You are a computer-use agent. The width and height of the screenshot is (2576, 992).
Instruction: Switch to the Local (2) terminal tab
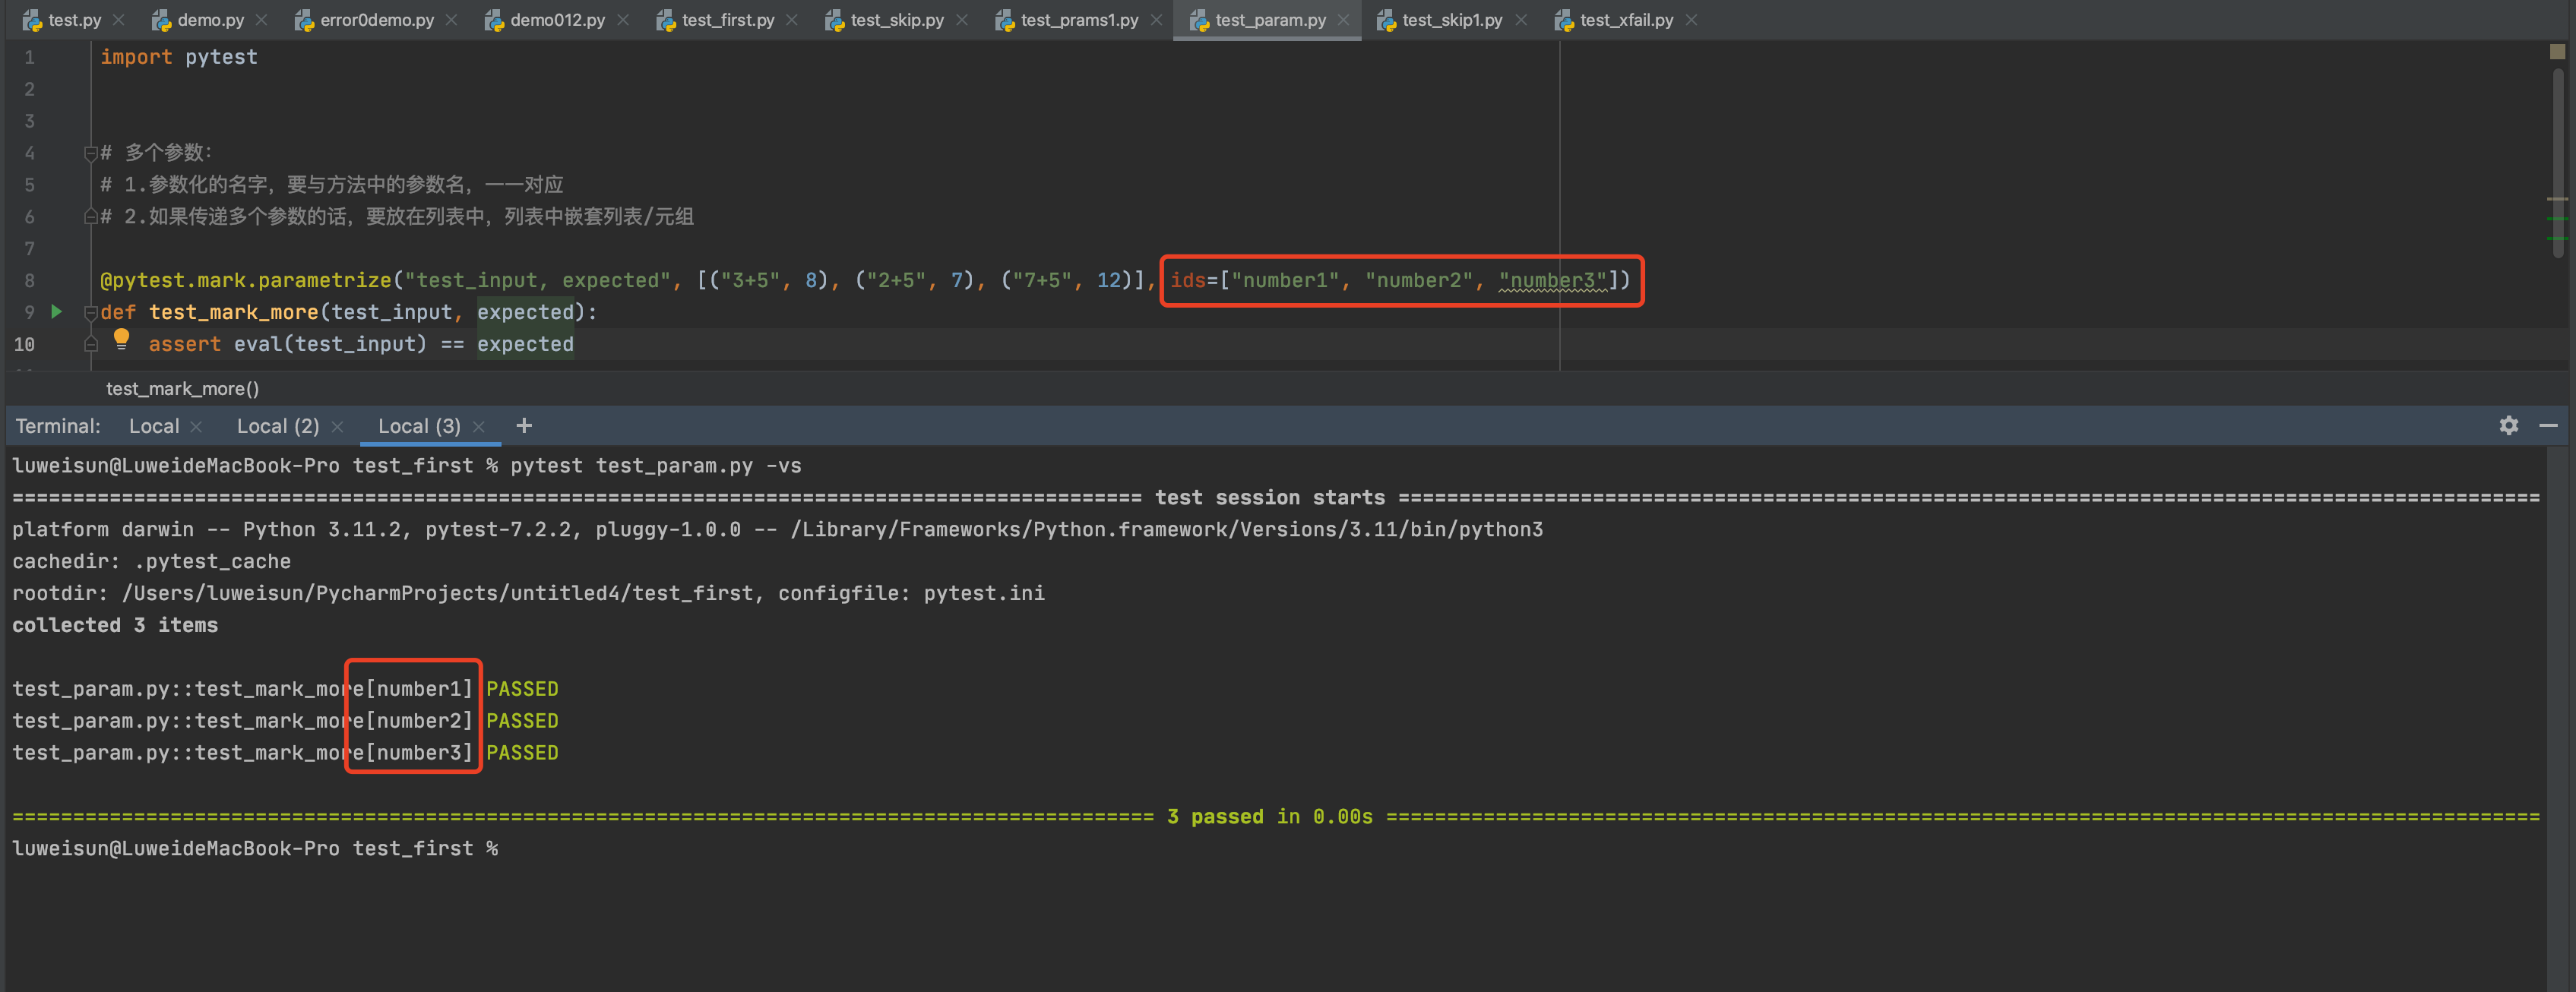pyautogui.click(x=278, y=426)
